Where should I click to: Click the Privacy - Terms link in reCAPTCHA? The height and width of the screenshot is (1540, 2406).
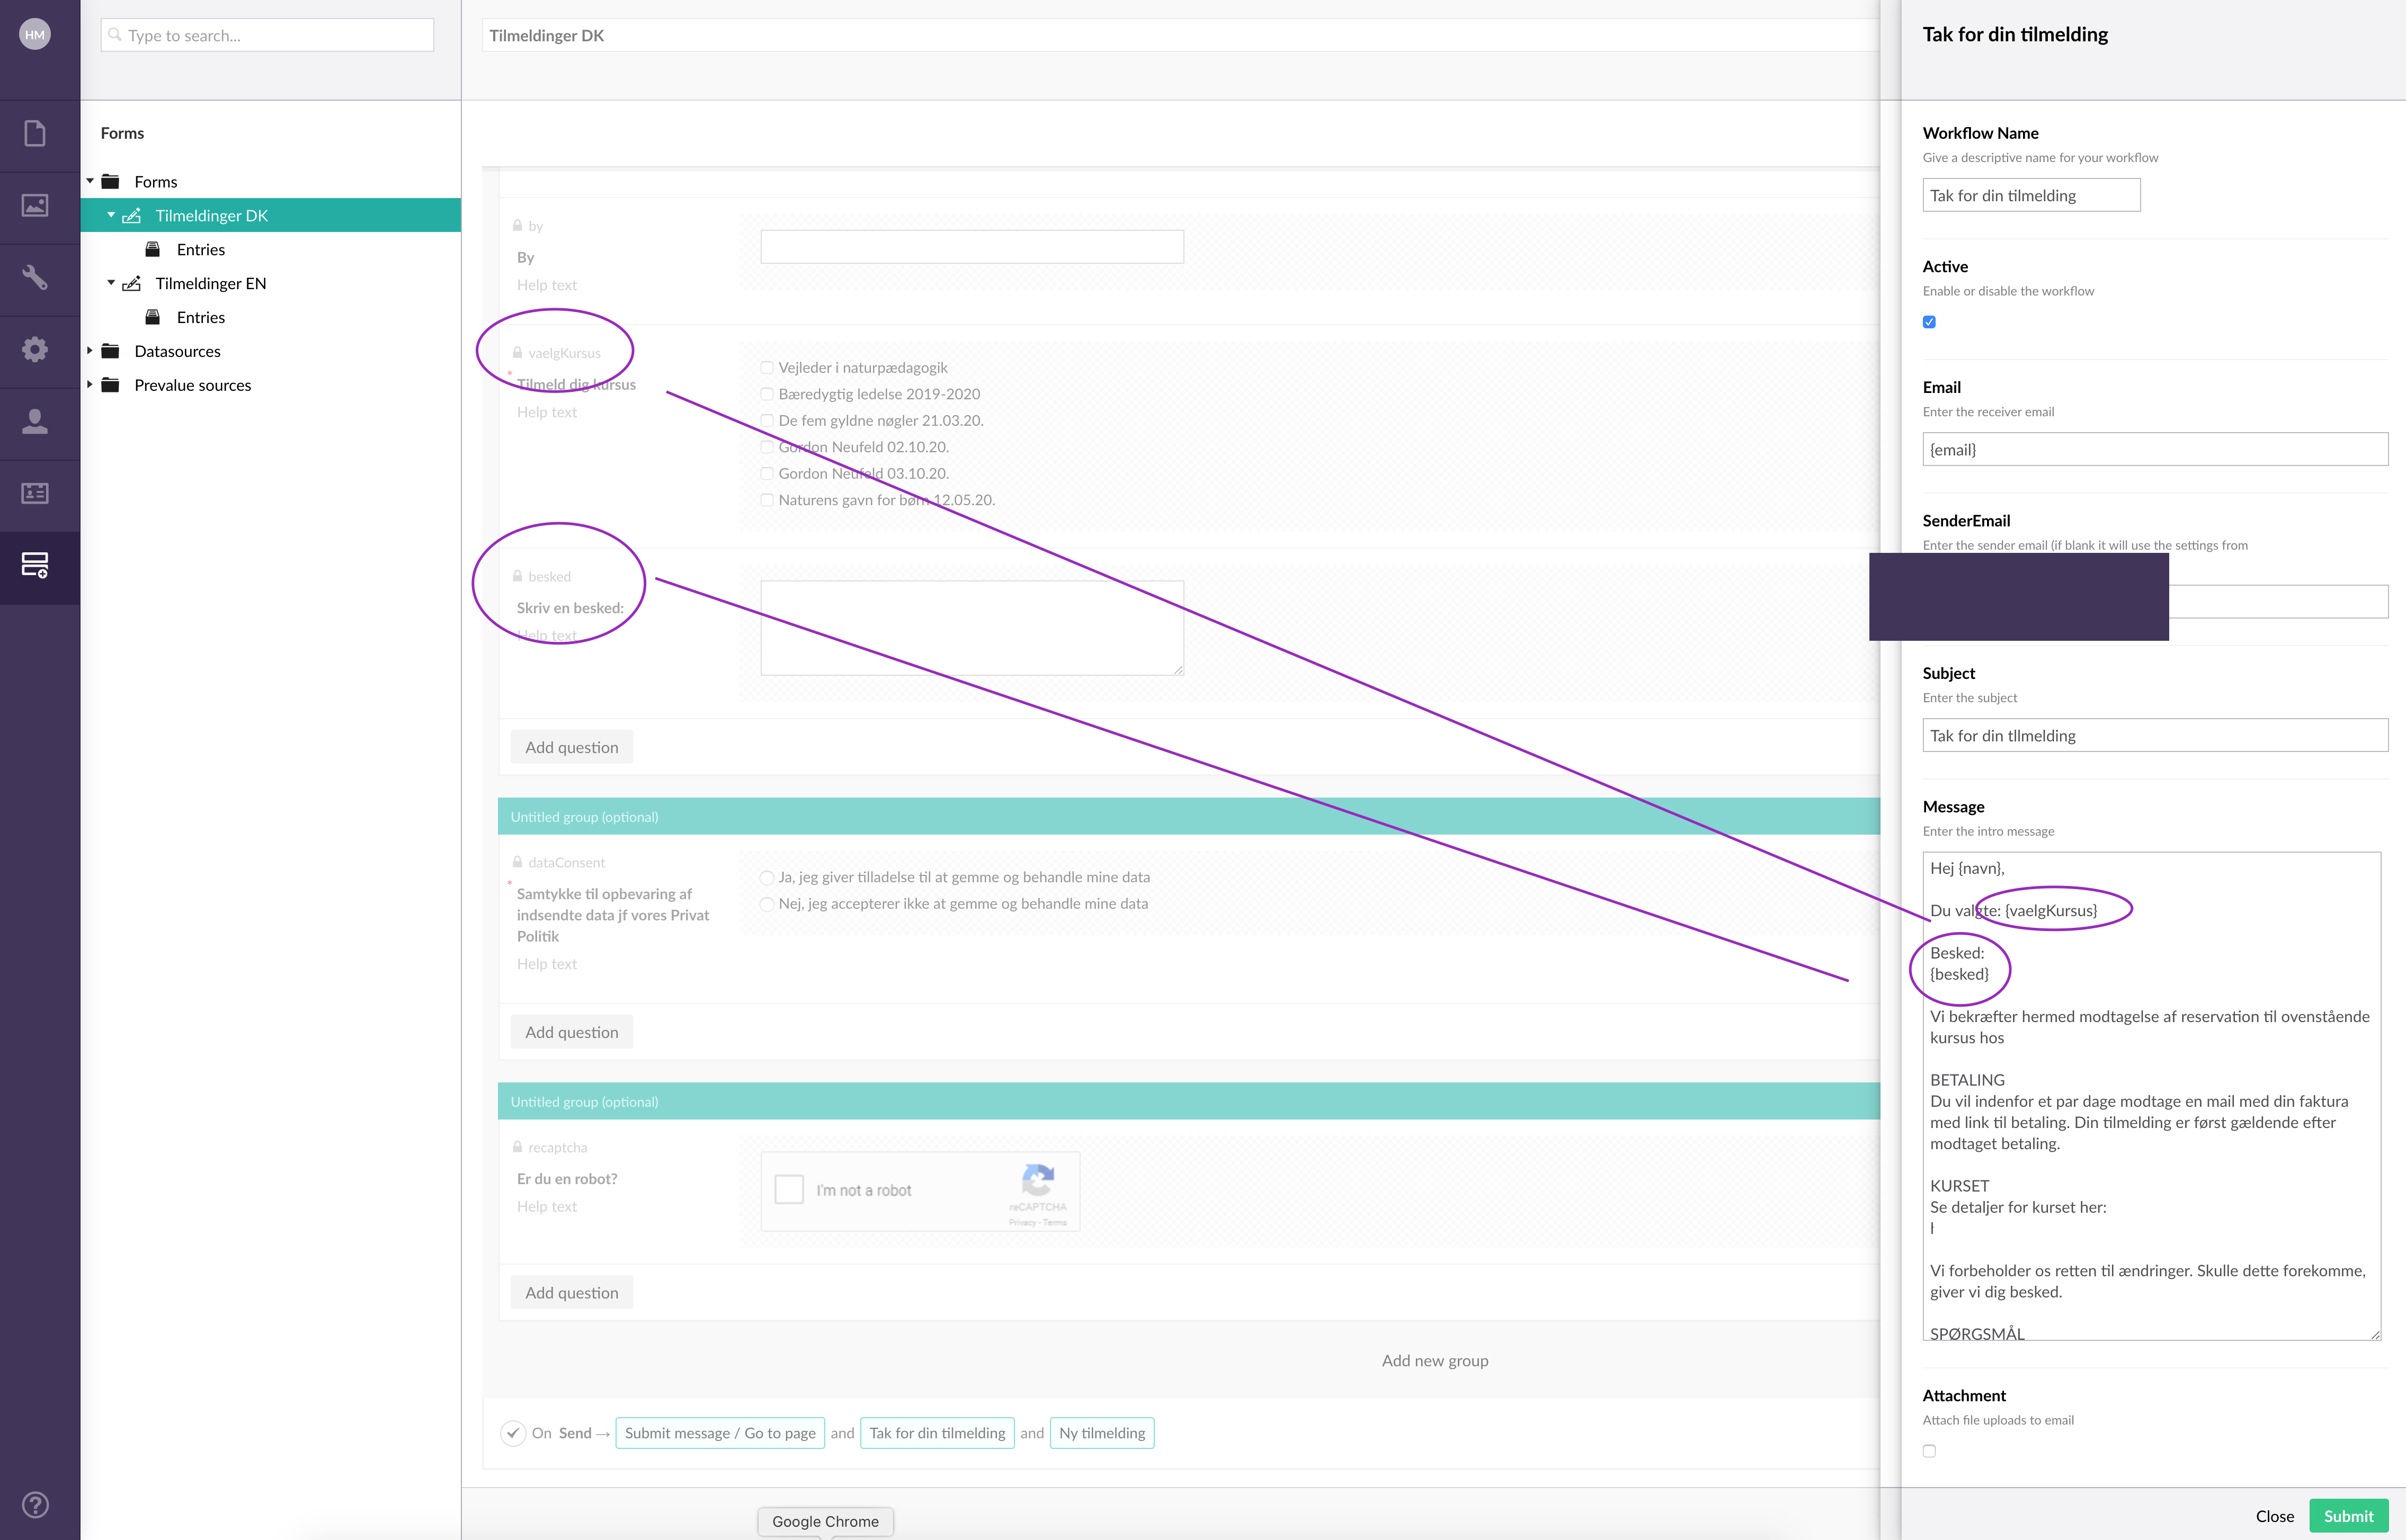pyautogui.click(x=1037, y=1222)
